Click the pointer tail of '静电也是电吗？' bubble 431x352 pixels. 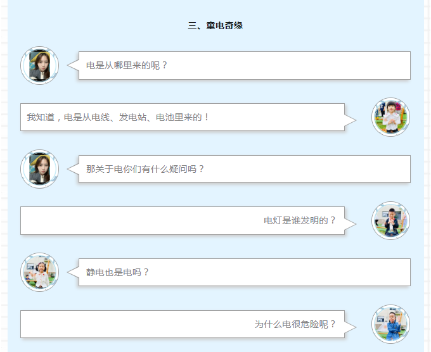click(x=74, y=272)
